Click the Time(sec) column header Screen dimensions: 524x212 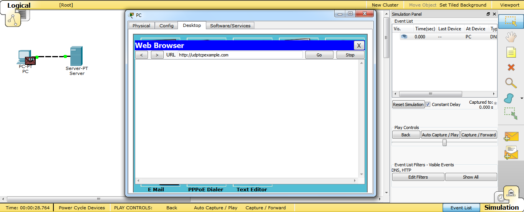tap(425, 29)
